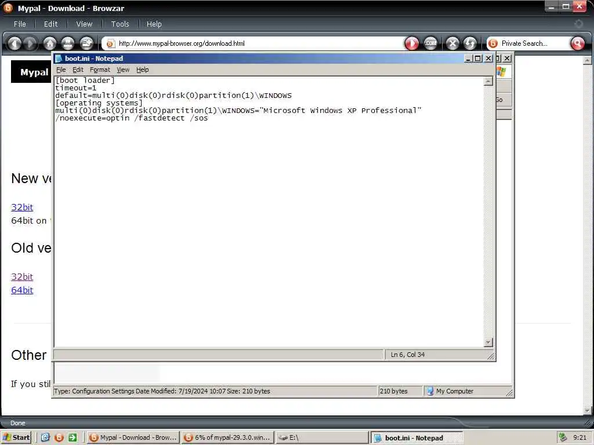594x445 pixels.
Task: Click the .COM suffix button
Action: pyautogui.click(x=430, y=43)
